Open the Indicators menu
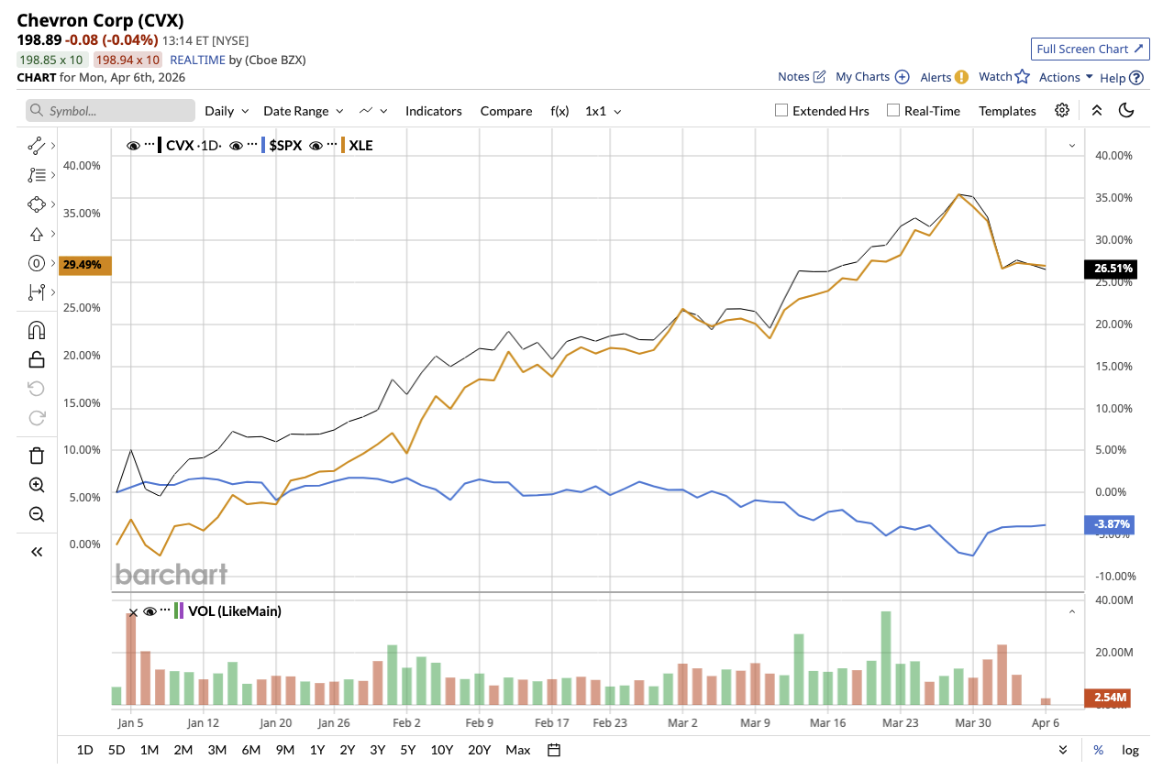1174x781 pixels. tap(433, 111)
